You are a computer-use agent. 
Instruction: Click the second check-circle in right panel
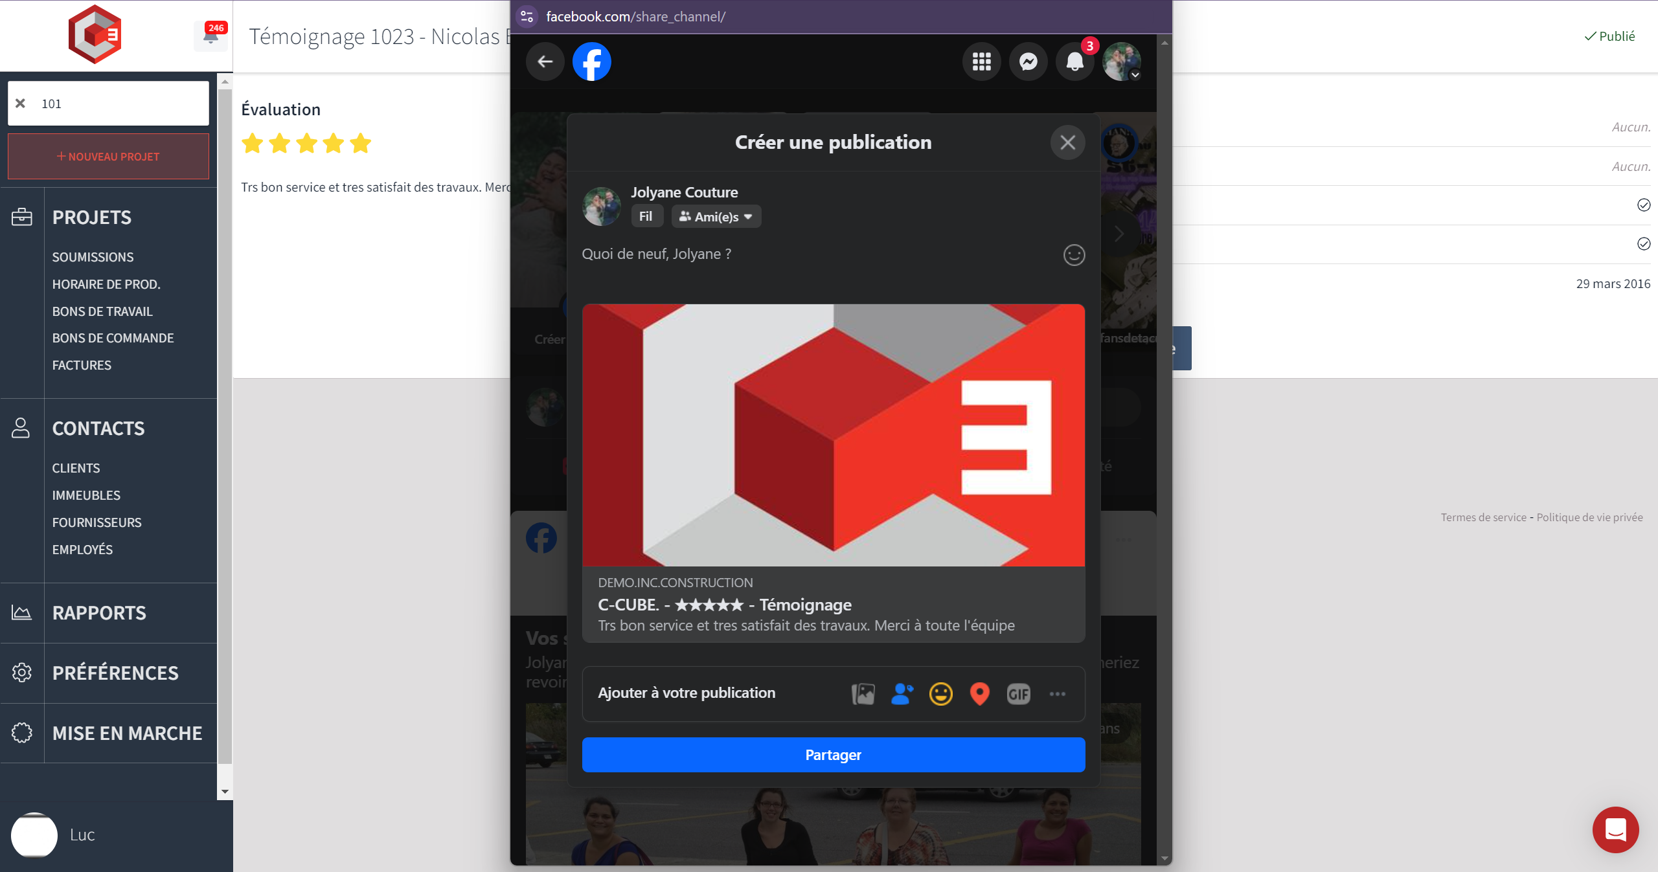(1644, 244)
